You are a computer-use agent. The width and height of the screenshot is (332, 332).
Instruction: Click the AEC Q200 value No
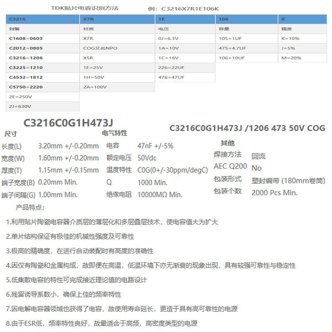(256, 168)
